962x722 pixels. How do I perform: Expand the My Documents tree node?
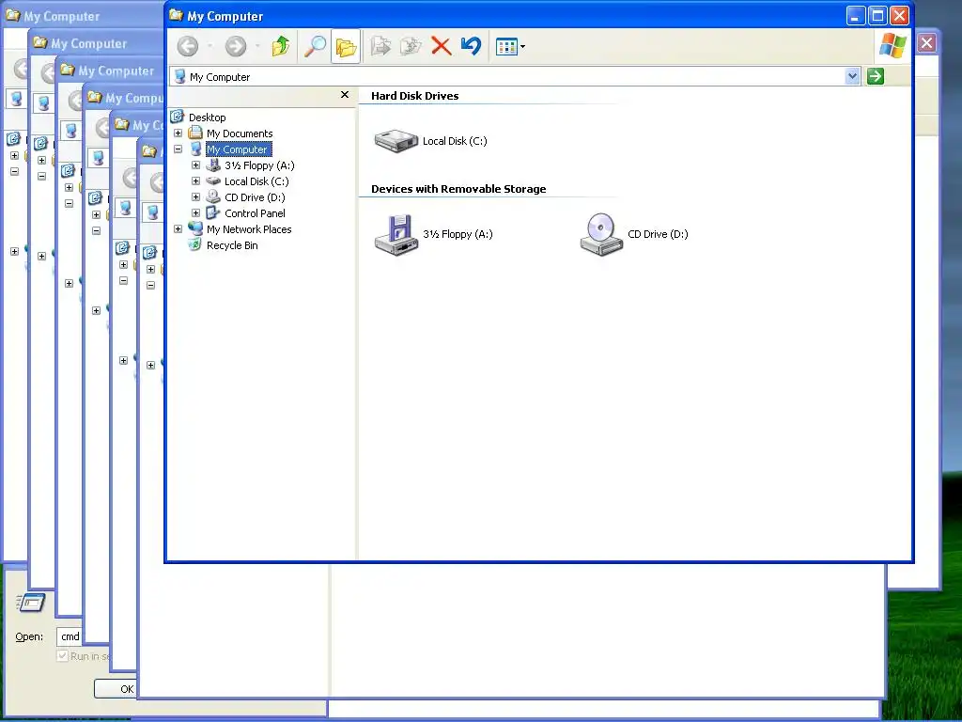coord(178,133)
